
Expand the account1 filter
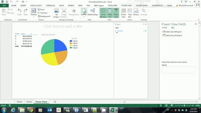pyautogui.click(x=116, y=31)
